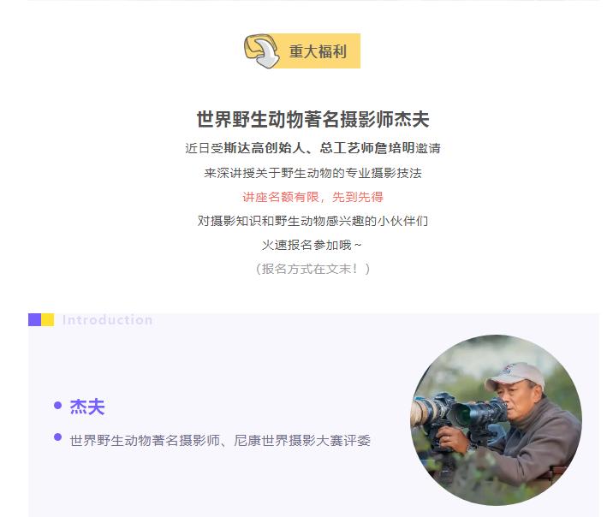Click the text 火速报名参加哦
Screen dimensions: 613x517
[306, 245]
